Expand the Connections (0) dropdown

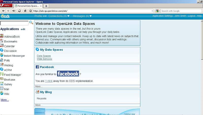coord(59,16)
